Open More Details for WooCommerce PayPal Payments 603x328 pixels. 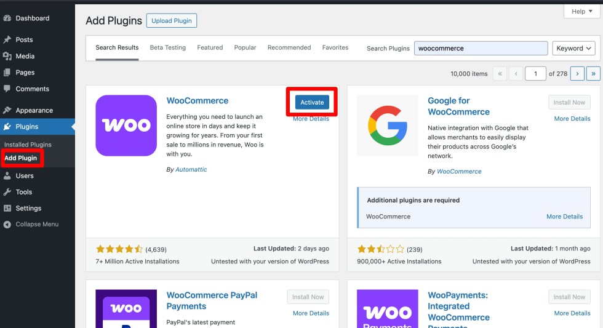(x=311, y=313)
